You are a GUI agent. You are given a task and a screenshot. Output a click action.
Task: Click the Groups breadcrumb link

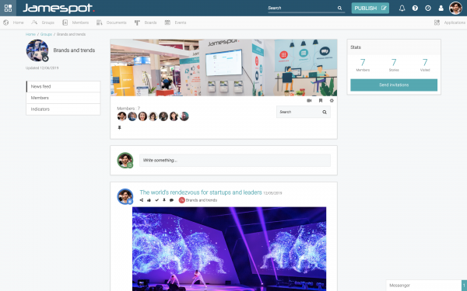(46, 34)
